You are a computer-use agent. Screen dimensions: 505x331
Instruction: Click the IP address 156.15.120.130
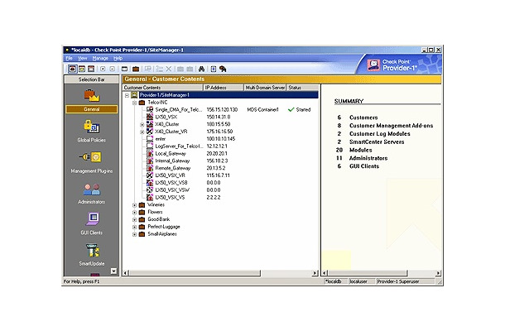pyautogui.click(x=222, y=109)
